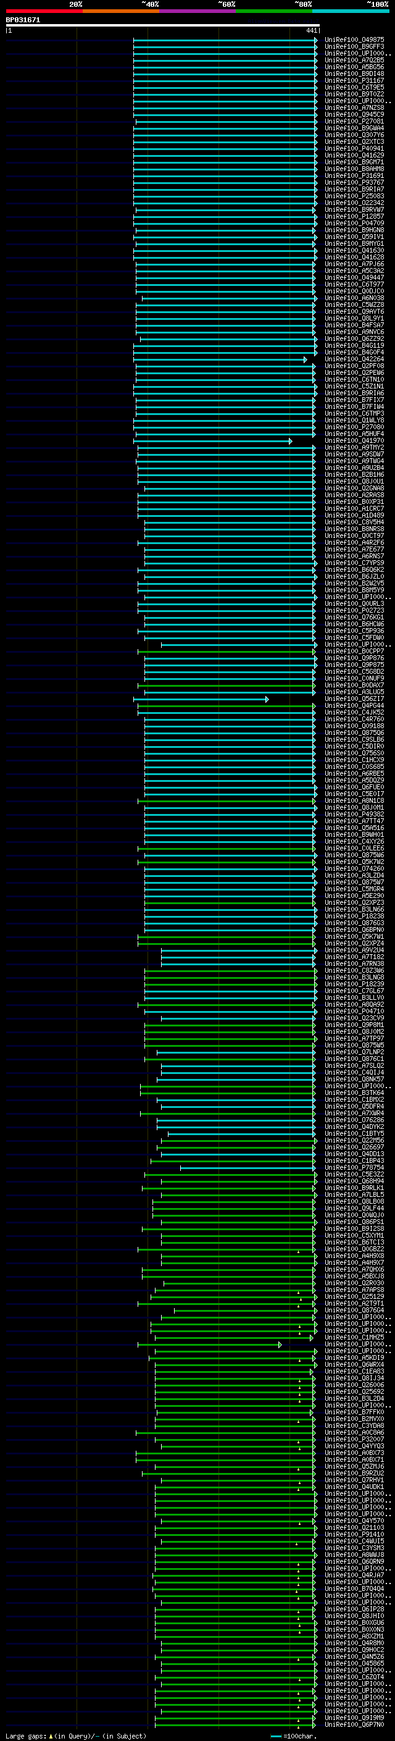Open hit UniRef100_C1MHZ5
This screenshot has height=1741, width=395.
pos(354,1338)
